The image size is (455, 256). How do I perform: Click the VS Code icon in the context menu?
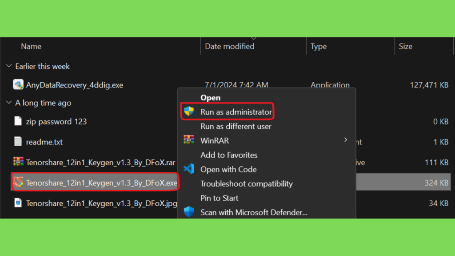tap(189, 168)
